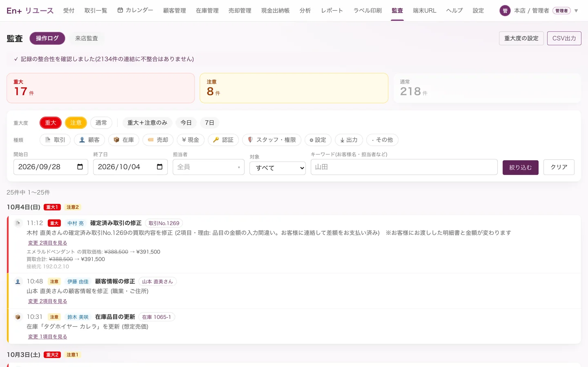The height and width of the screenshot is (367, 588).
Task: Switch to the 来店監査 tab
Action: 87,38
